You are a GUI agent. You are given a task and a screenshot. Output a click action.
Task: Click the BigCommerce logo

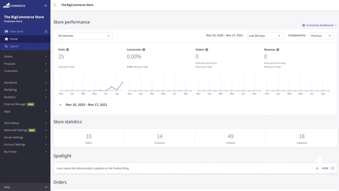(x=14, y=5)
